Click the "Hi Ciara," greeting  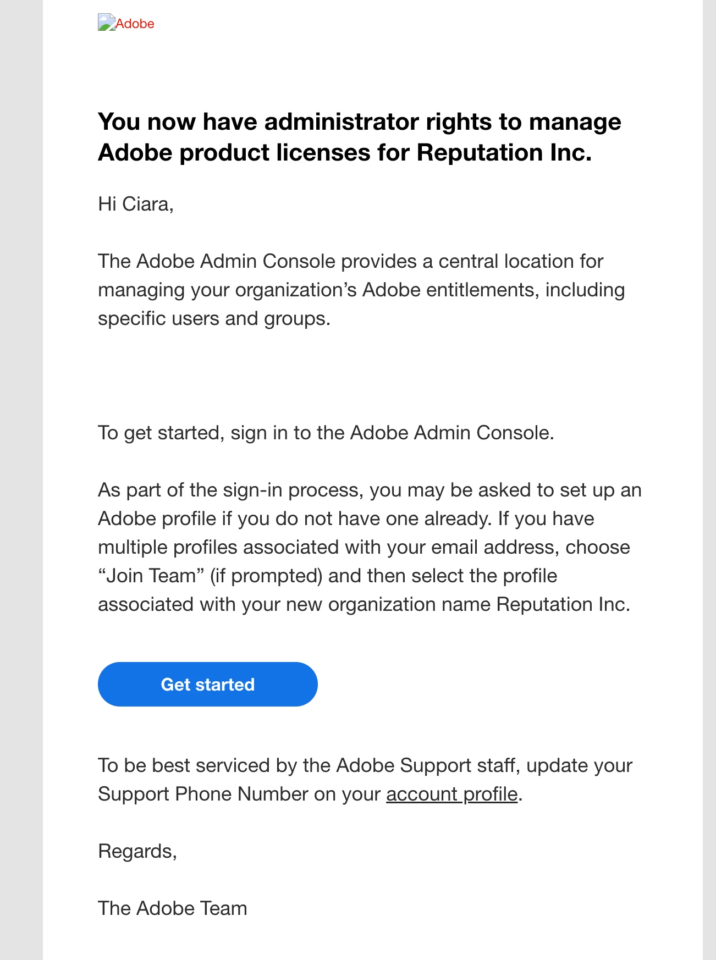pyautogui.click(x=136, y=204)
